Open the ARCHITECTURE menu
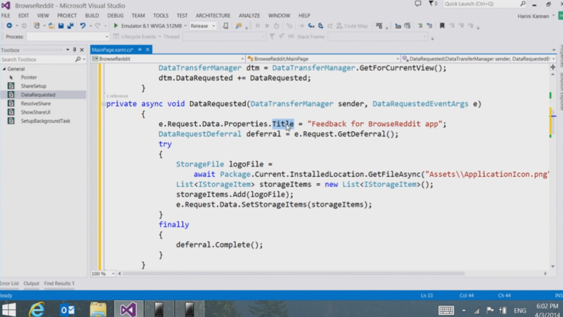 click(213, 16)
